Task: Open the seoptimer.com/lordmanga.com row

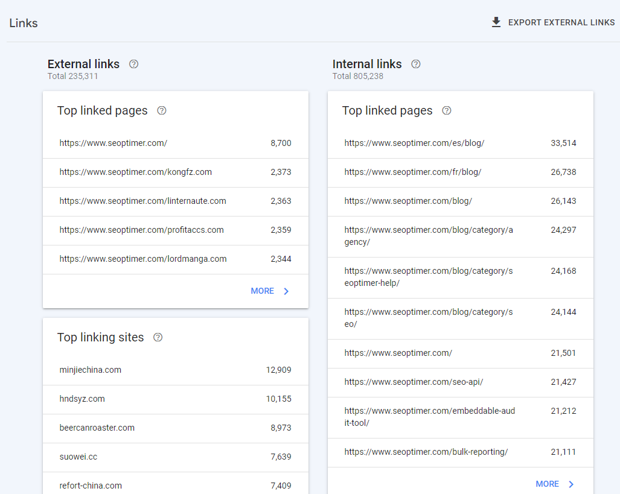Action: 175,259
